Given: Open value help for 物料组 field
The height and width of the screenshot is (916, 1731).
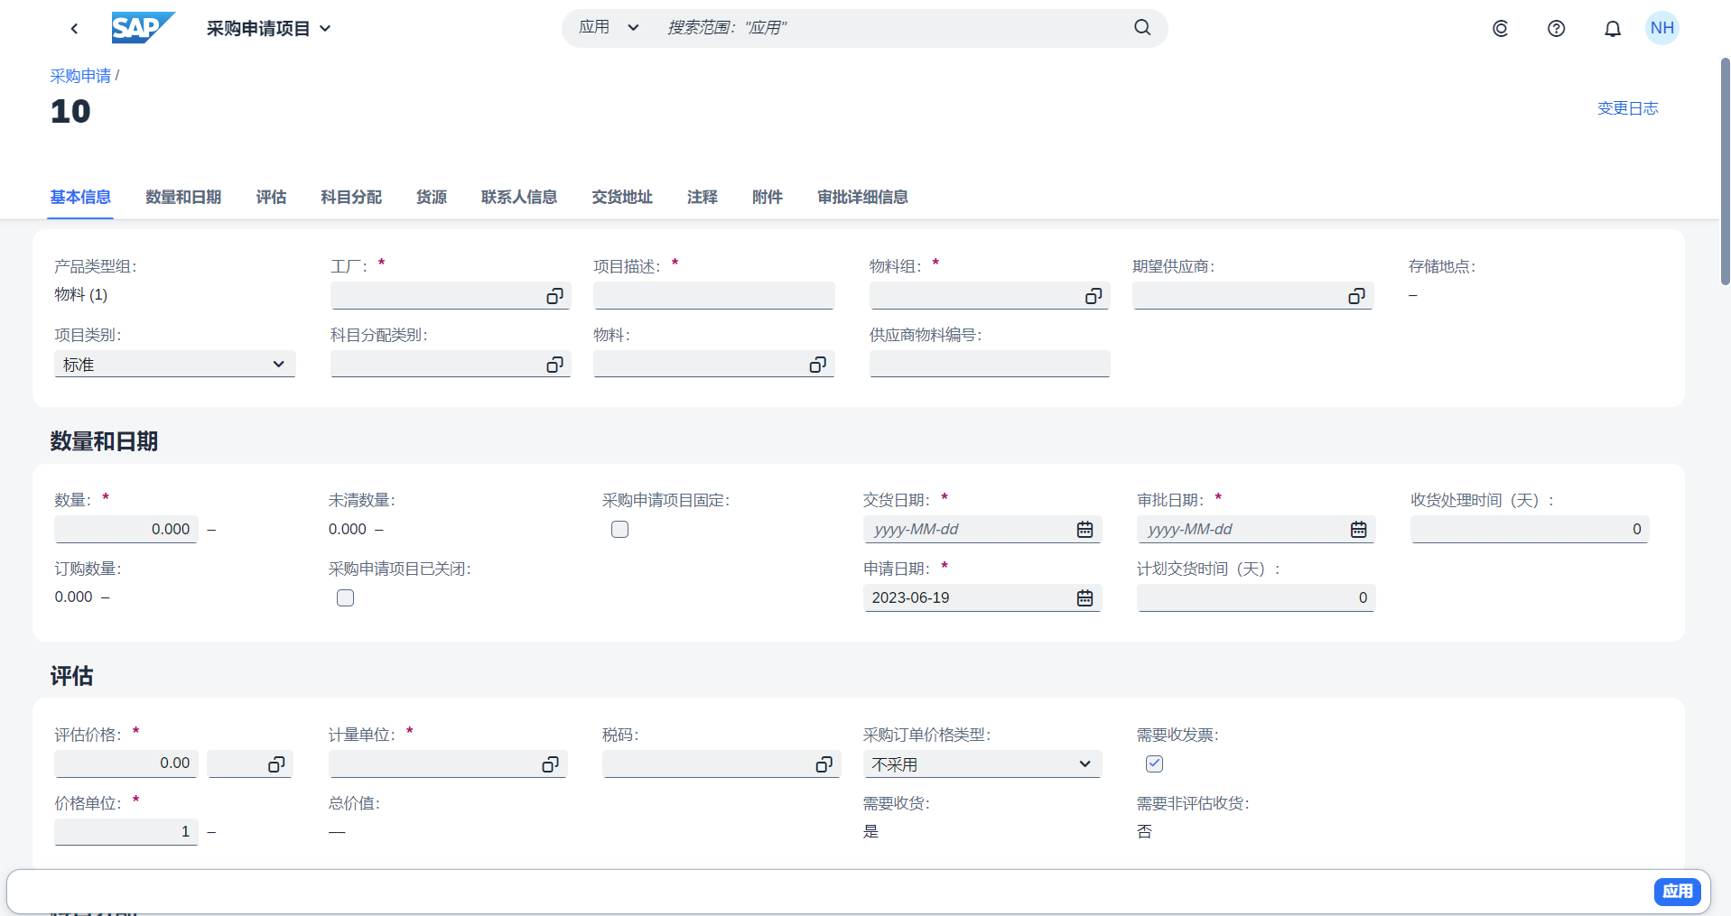Looking at the screenshot, I should (1093, 295).
